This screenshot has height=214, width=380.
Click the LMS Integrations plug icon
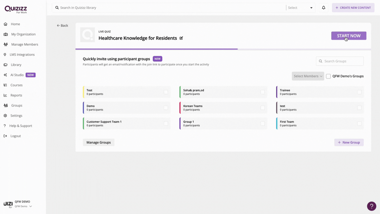click(5, 55)
